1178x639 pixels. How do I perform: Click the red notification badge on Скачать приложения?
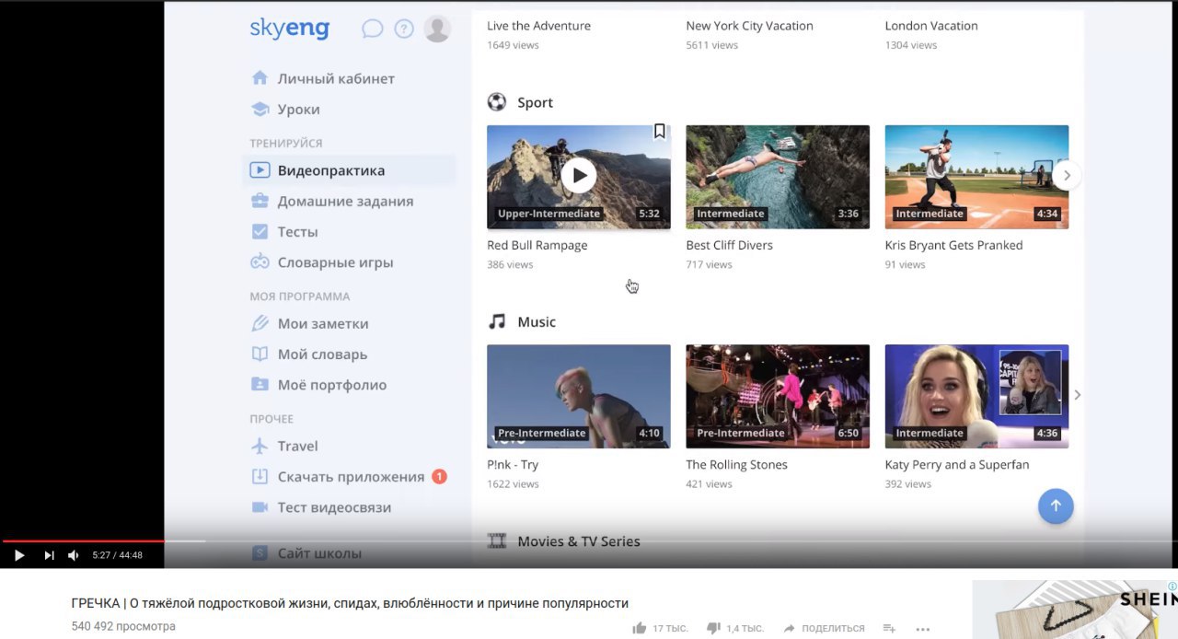(439, 476)
